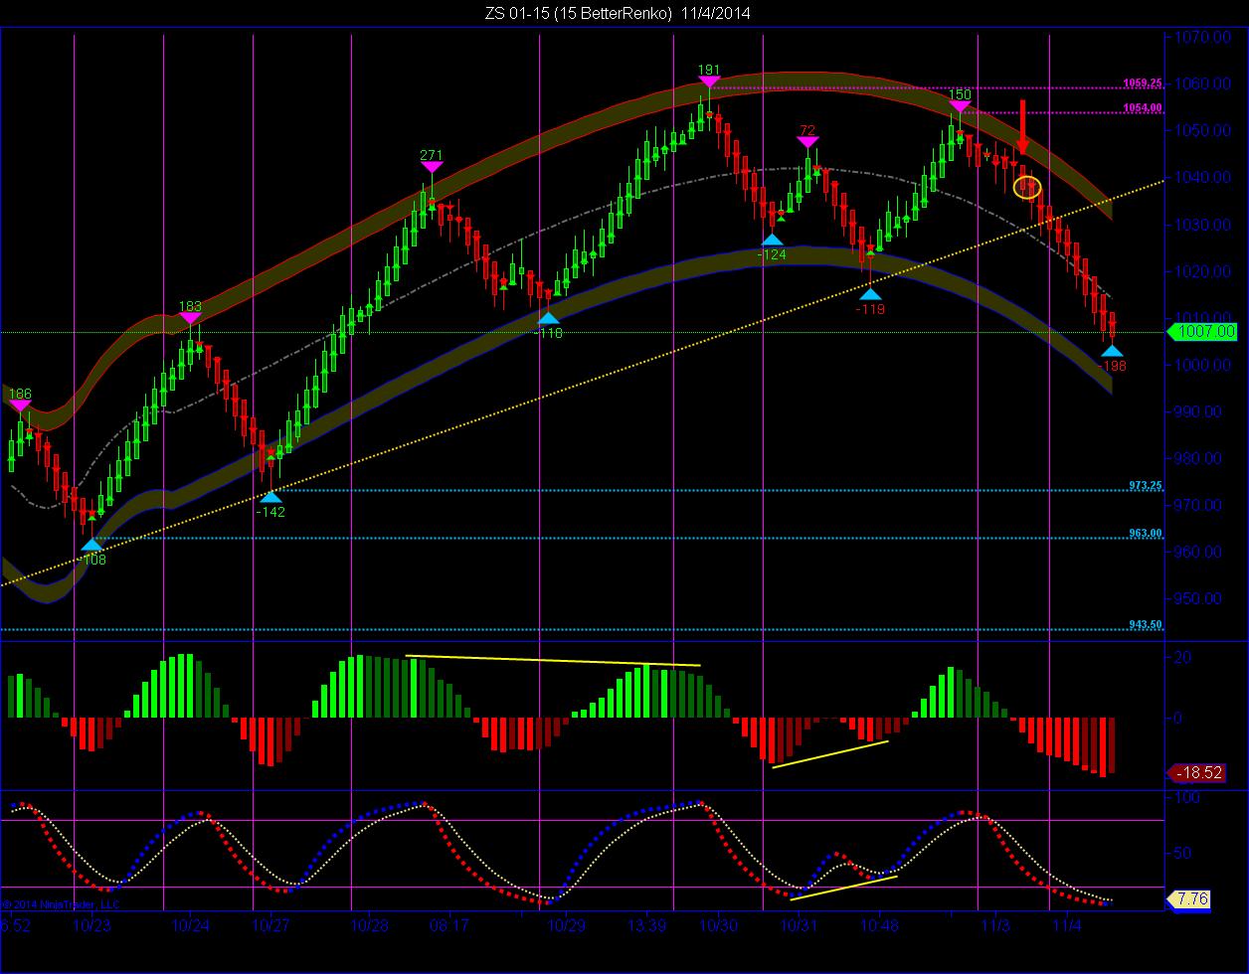This screenshot has height=974, width=1249.
Task: Select the dotted orange rising trendline on price chart
Action: (582, 384)
